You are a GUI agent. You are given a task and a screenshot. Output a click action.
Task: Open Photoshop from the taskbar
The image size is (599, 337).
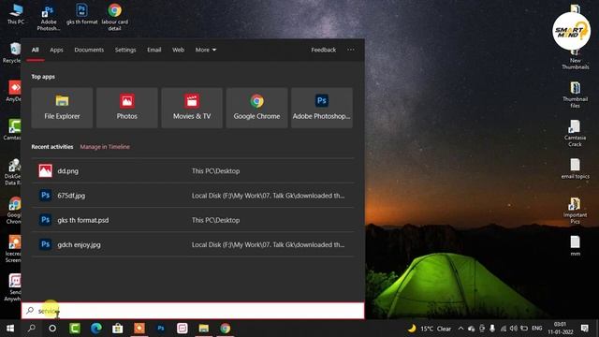161,329
